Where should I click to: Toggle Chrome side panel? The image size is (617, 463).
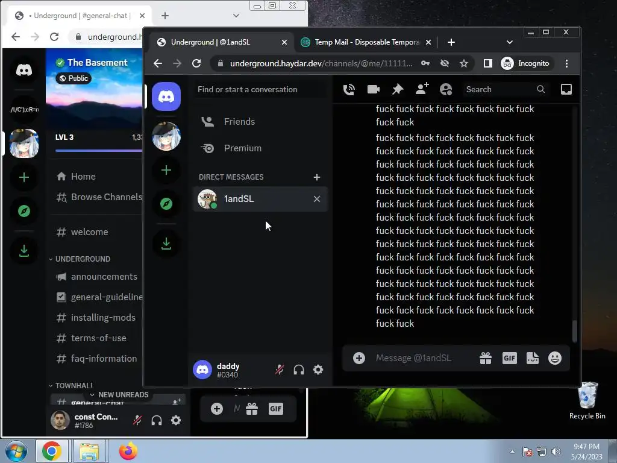tap(487, 63)
